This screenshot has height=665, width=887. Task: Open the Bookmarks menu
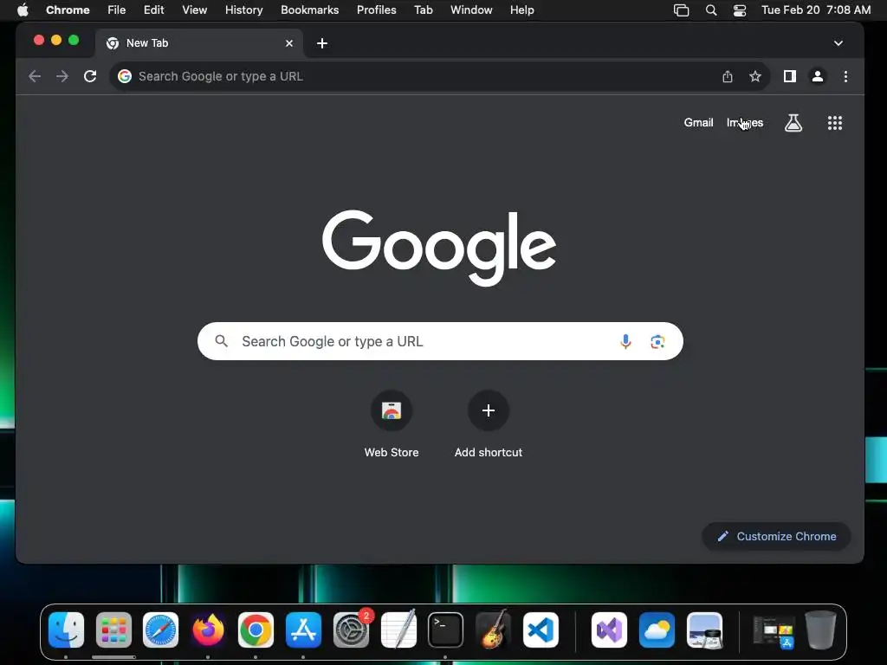click(310, 10)
